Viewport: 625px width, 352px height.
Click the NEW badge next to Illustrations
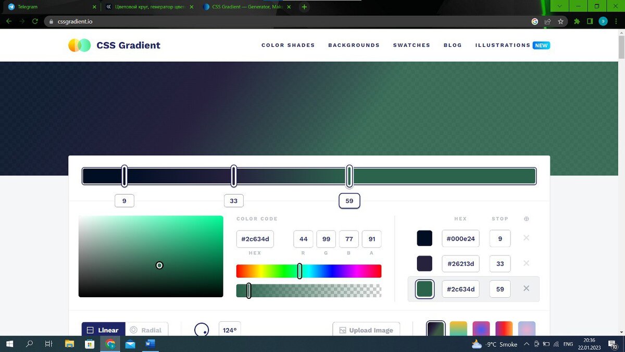click(x=541, y=45)
